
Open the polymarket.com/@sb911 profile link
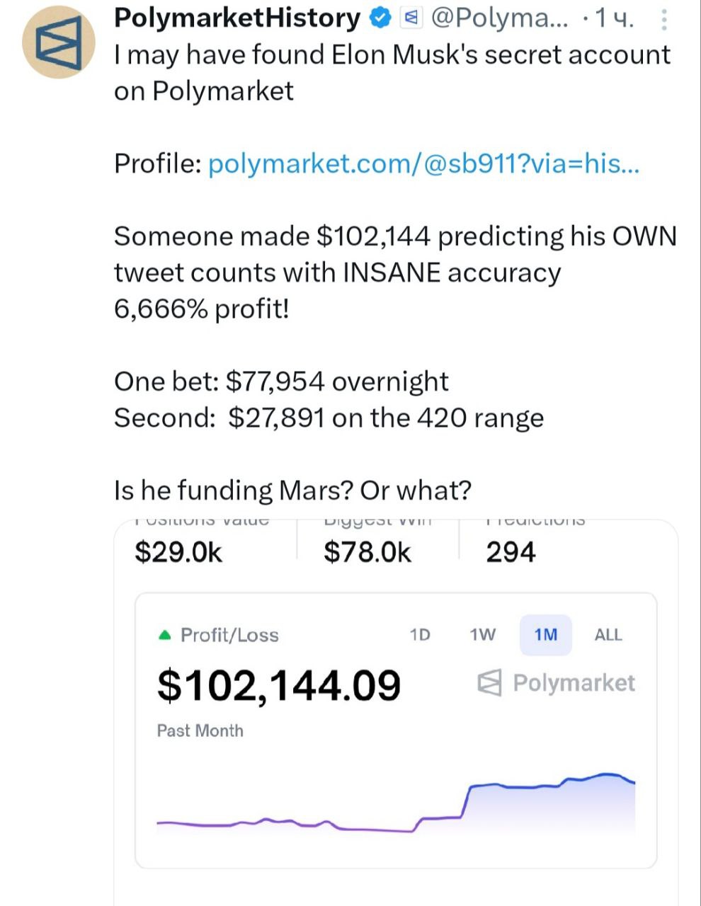423,164
